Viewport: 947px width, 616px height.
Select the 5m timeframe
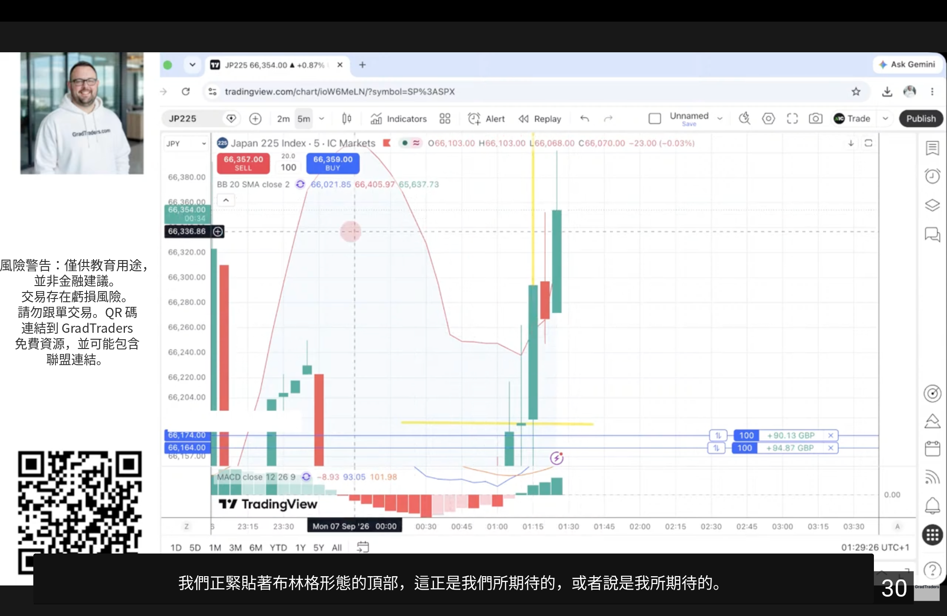click(x=304, y=119)
